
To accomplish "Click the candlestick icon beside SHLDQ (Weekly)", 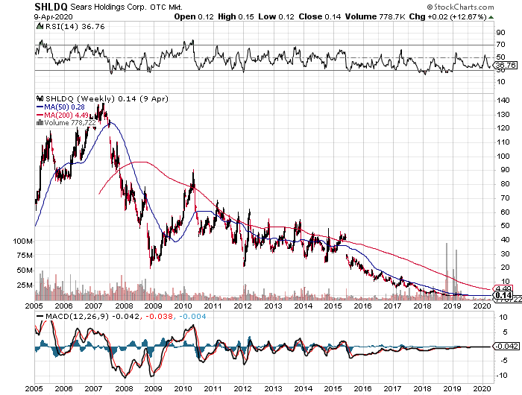I will click(x=40, y=98).
